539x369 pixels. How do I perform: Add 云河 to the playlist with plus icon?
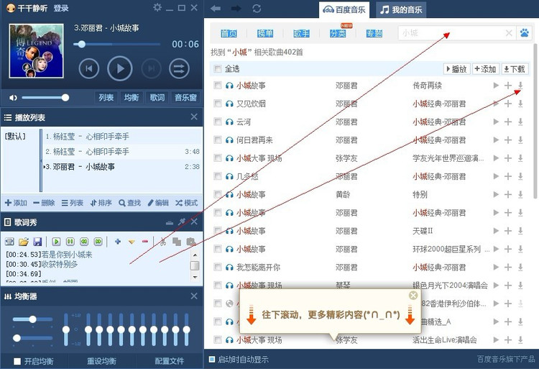click(508, 122)
